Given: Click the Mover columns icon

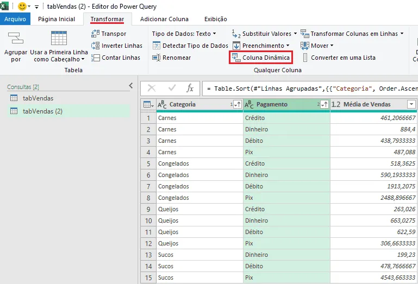Looking at the screenshot, I should click(x=305, y=46).
